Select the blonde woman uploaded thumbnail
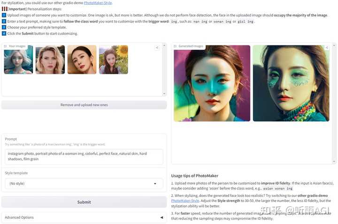 click(50, 60)
